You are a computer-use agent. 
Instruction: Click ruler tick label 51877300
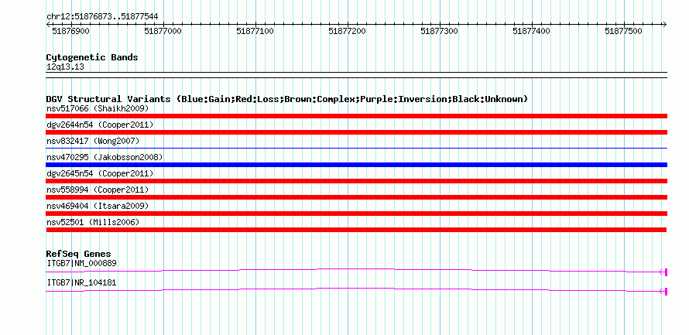point(440,32)
